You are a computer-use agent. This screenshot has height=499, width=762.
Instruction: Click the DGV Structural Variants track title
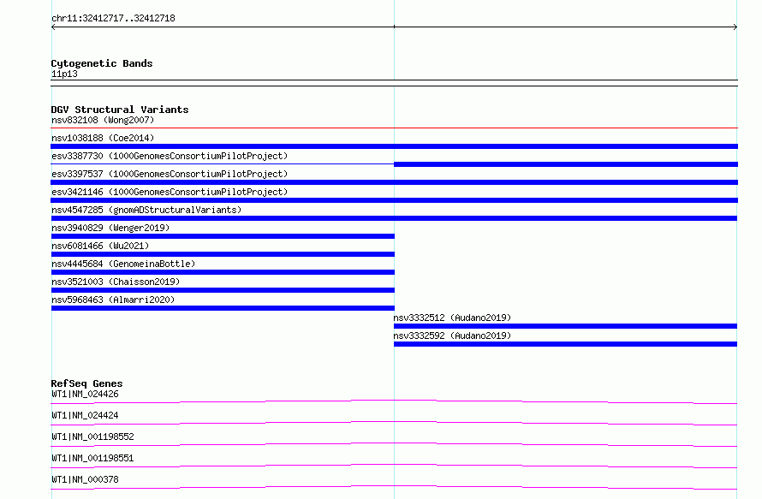(120, 110)
